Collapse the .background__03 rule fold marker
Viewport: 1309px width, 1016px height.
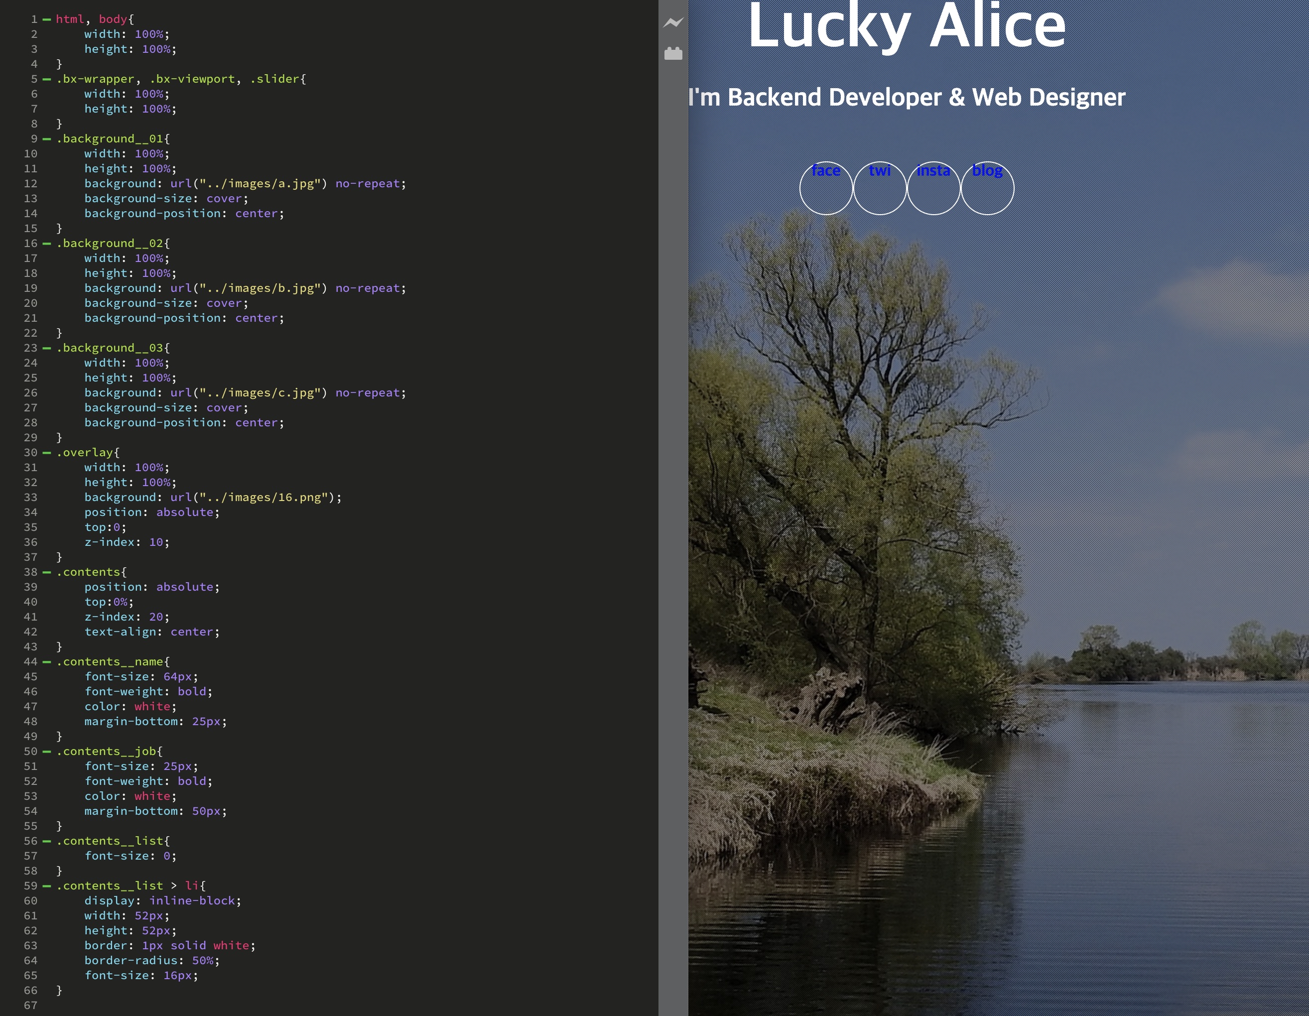47,348
